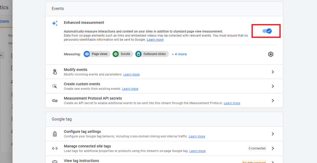317x163 pixels.
Task: Click the Outbound clicks mouse icon
Action: (139, 54)
